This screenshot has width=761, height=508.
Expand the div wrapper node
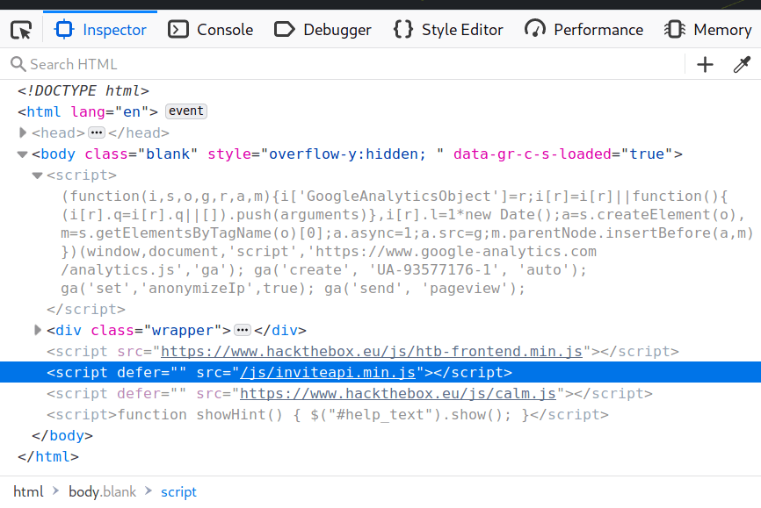[x=37, y=330]
